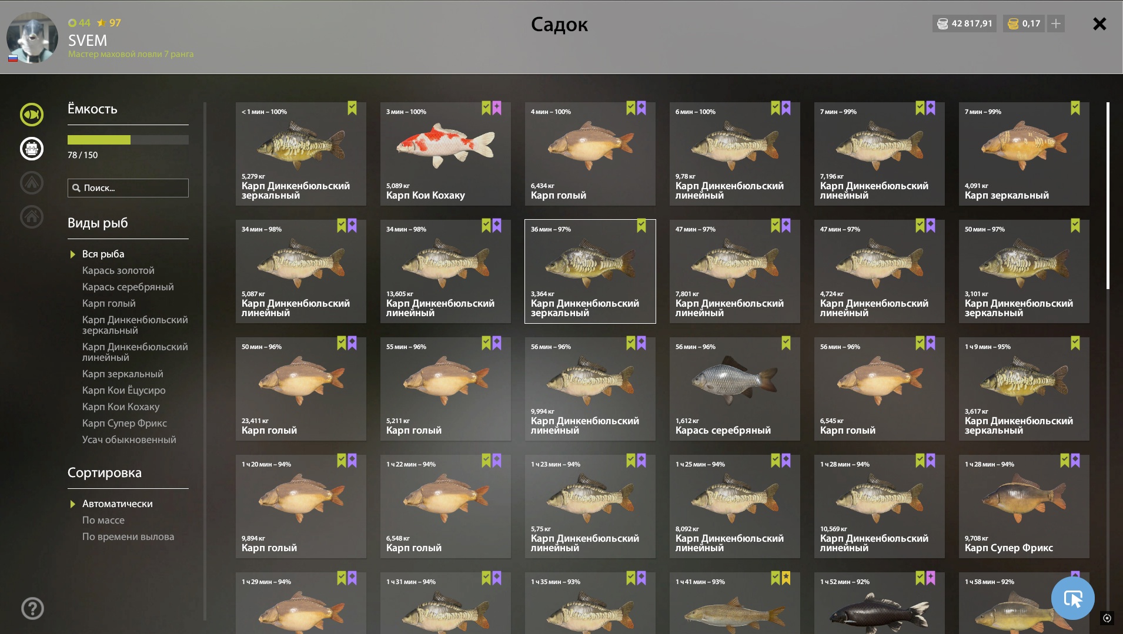Click the silver coins balance icon
The width and height of the screenshot is (1123, 634).
(942, 24)
